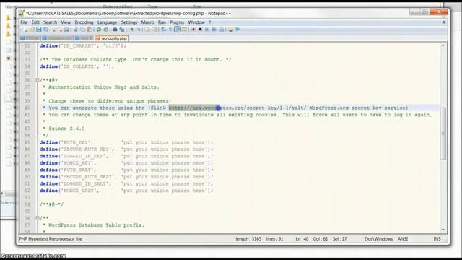This screenshot has width=462, height=260.
Task: Click Run Macro Multiple Times icon
Action: (x=215, y=30)
